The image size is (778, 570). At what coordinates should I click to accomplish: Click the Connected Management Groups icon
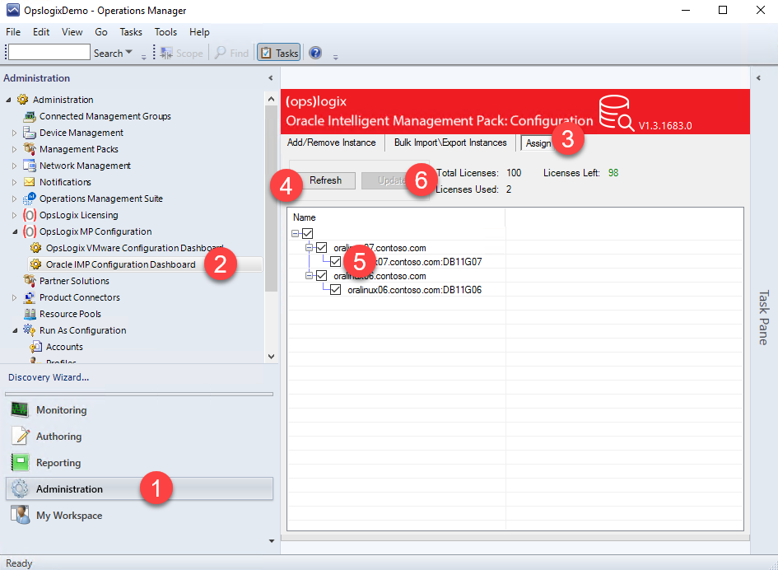pos(30,116)
